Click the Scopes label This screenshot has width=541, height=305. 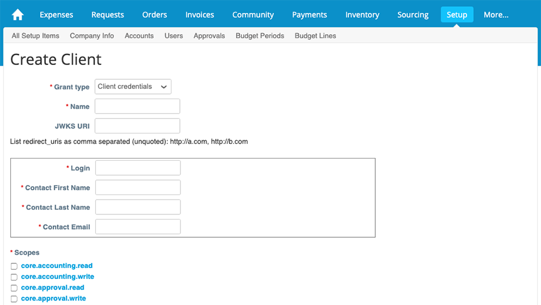click(x=27, y=253)
